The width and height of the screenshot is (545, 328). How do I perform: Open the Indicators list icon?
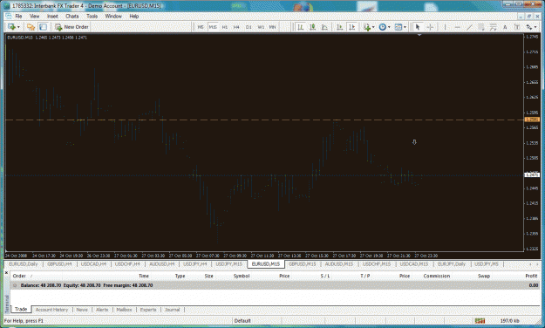pos(367,27)
